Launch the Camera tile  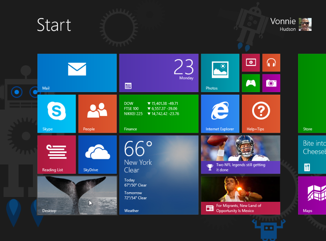point(271,83)
